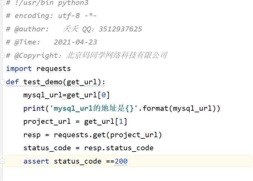Click the @author comment line
Screen dimensions: 253x181
pyautogui.click(x=74, y=29)
